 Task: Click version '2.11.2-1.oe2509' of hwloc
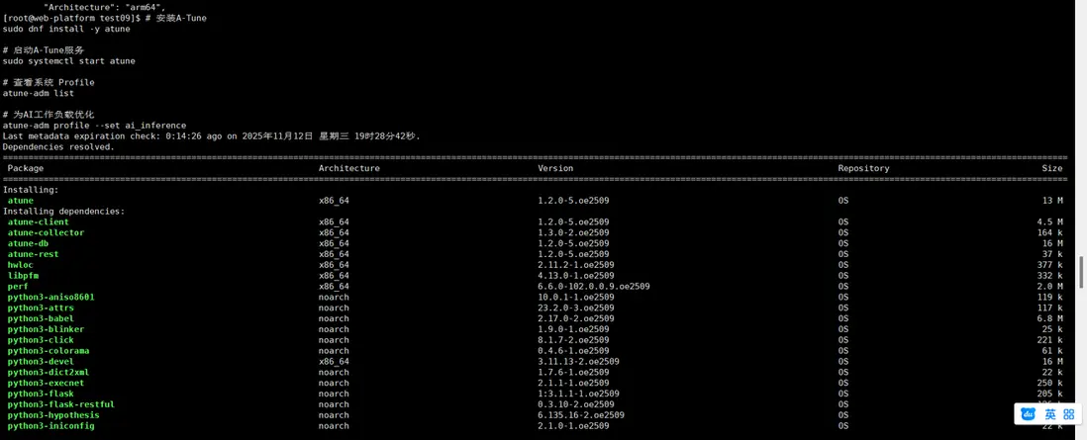(575, 265)
